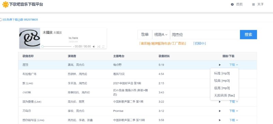Choose 无损音质 [flac] quality
Viewport: 273px width, 124px height.
225,95
